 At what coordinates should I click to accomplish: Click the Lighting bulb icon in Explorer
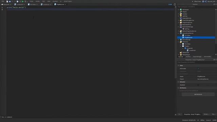pyautogui.click(x=181, y=16)
